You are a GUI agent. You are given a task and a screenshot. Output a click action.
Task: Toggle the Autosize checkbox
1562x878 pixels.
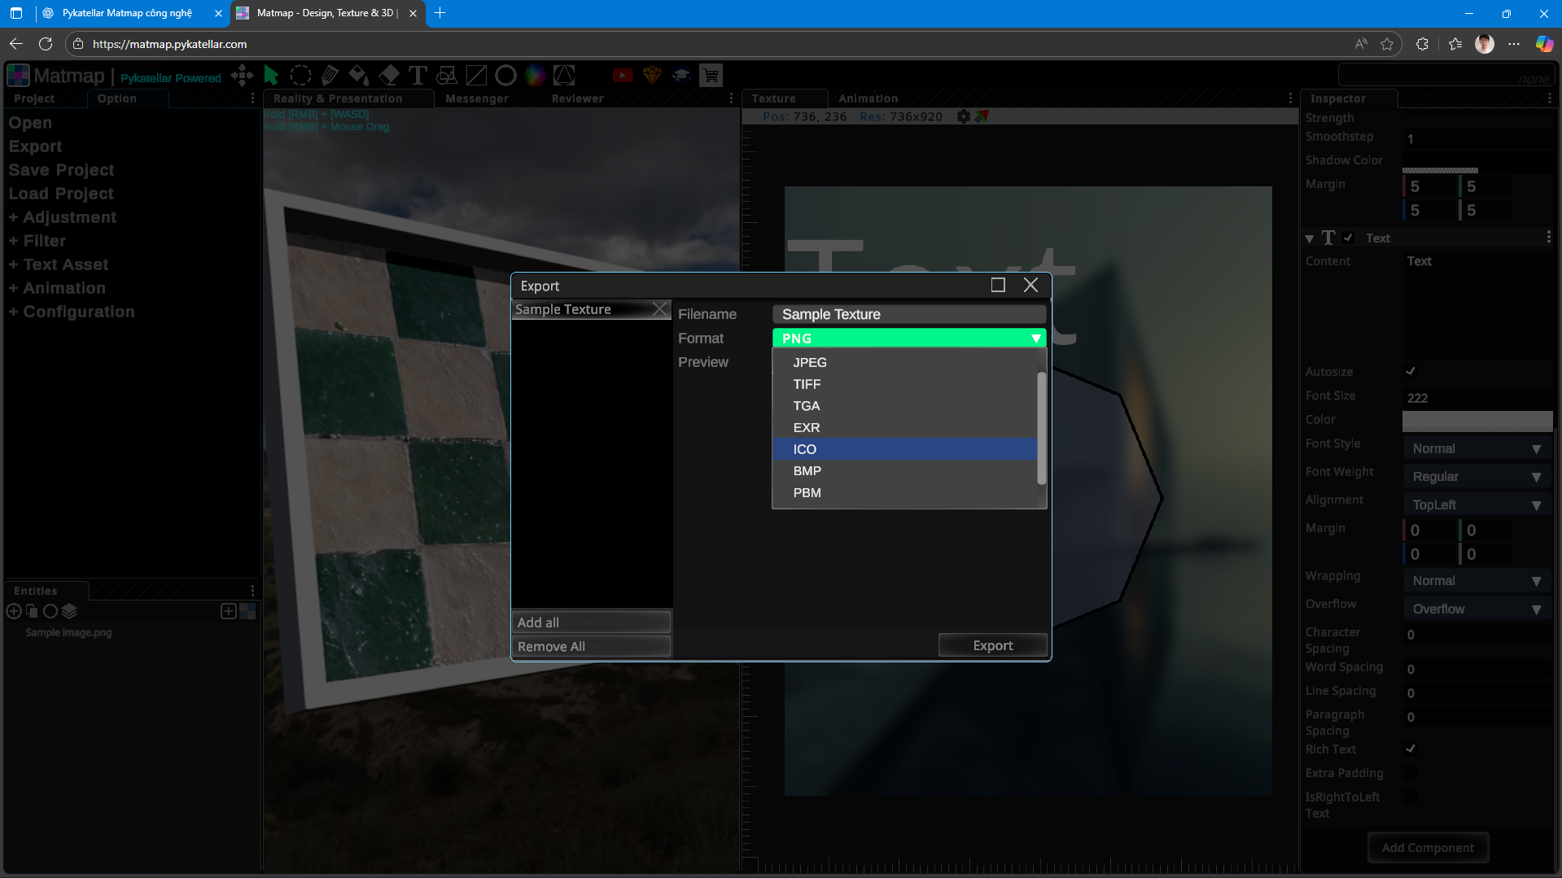pos(1411,371)
